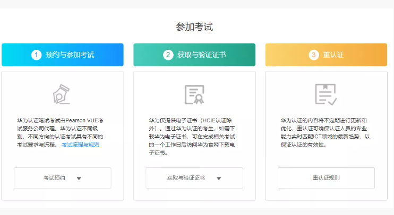The width and height of the screenshot is (394, 215).
Task: Click the paragraph starting 华为认证笔试考试由Pearson VUE
Action: coord(61,132)
